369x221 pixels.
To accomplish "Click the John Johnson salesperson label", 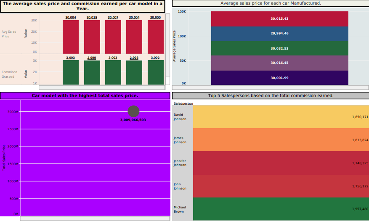I will (x=180, y=186).
